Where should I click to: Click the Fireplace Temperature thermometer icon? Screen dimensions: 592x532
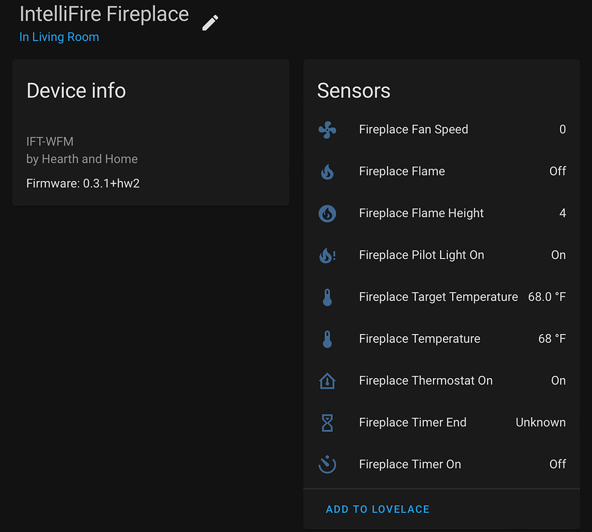coord(327,339)
